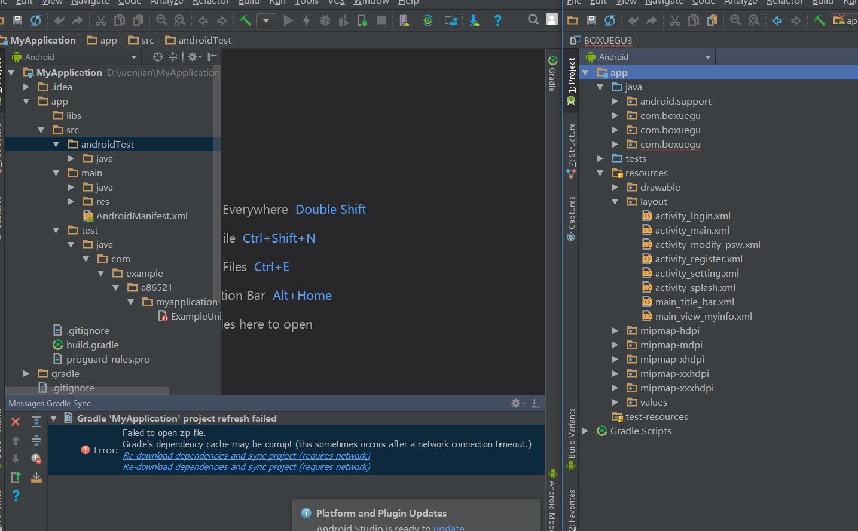Open Search Everywhere magnifier at toolbar end

(533, 20)
